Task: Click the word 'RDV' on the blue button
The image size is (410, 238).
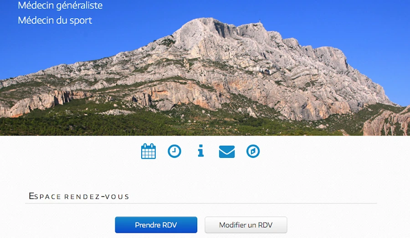Action: 169,225
